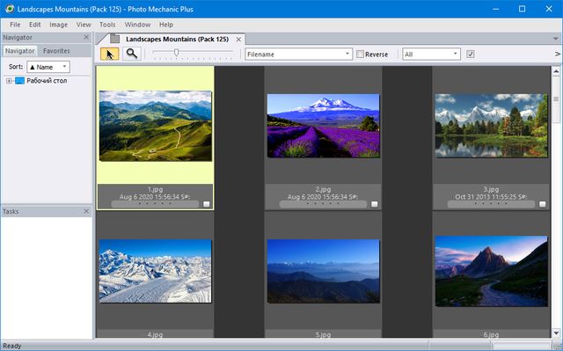Open the Help menu
The height and width of the screenshot is (351, 563).
pos(166,25)
